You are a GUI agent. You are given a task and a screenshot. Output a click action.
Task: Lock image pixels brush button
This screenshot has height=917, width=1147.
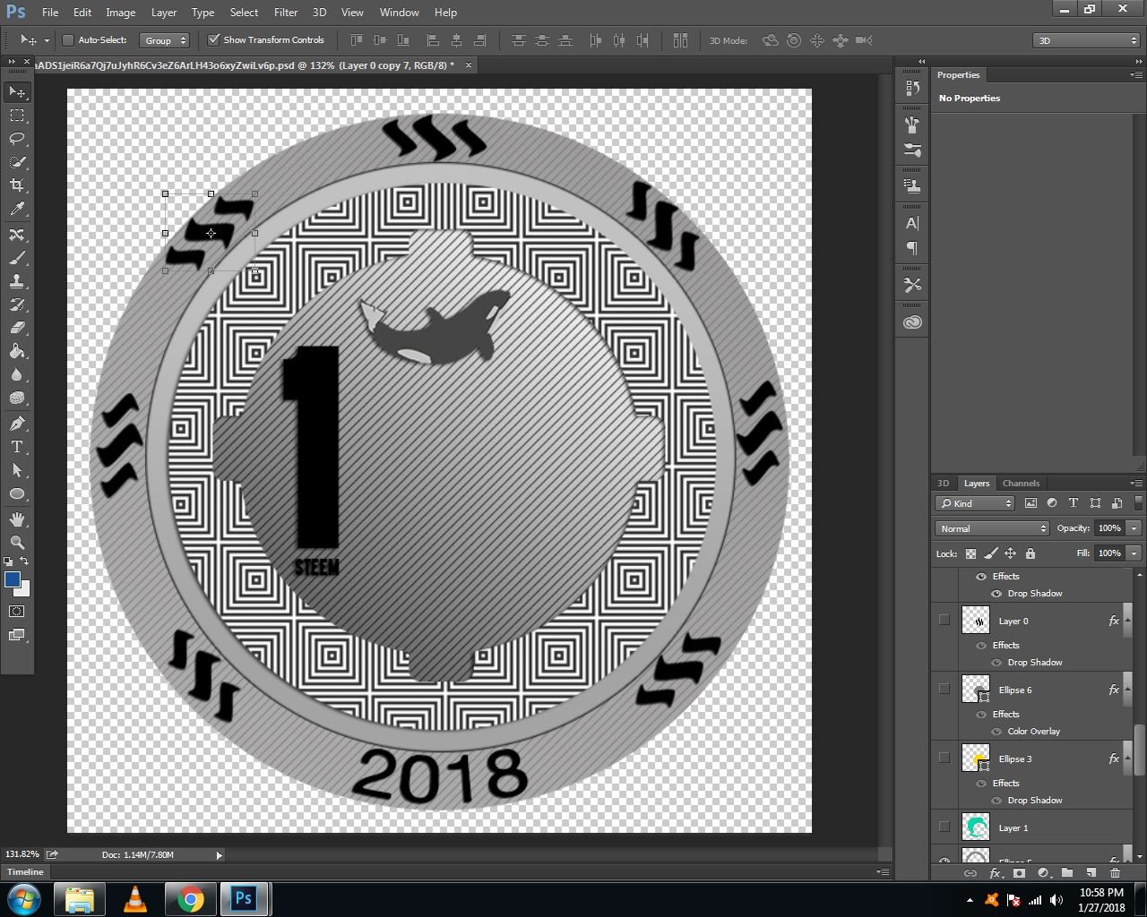pyautogui.click(x=990, y=553)
